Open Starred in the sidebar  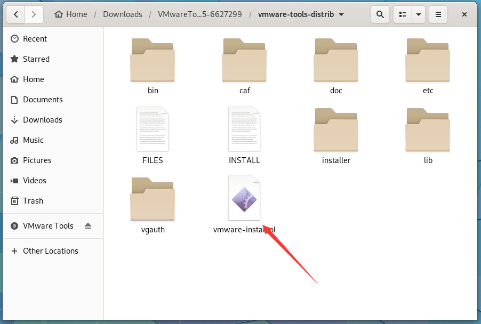coord(53,59)
